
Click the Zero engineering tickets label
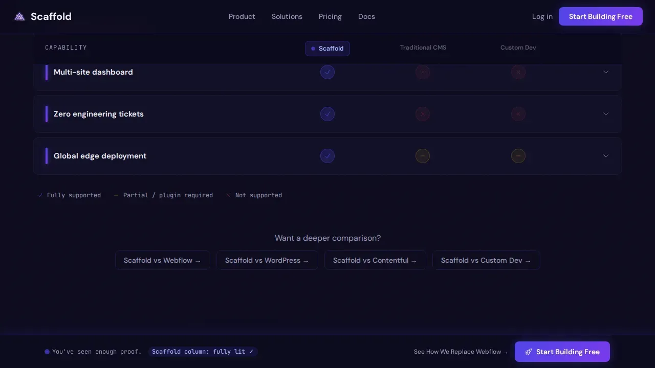point(99,114)
